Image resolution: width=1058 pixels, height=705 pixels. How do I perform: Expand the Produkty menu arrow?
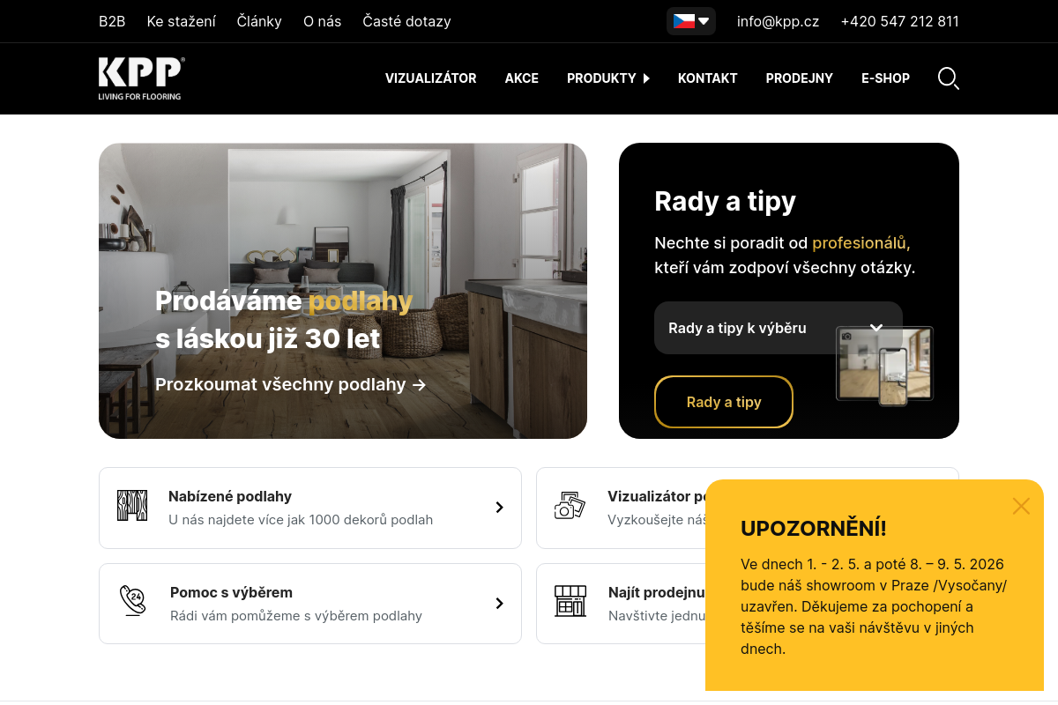coord(646,78)
